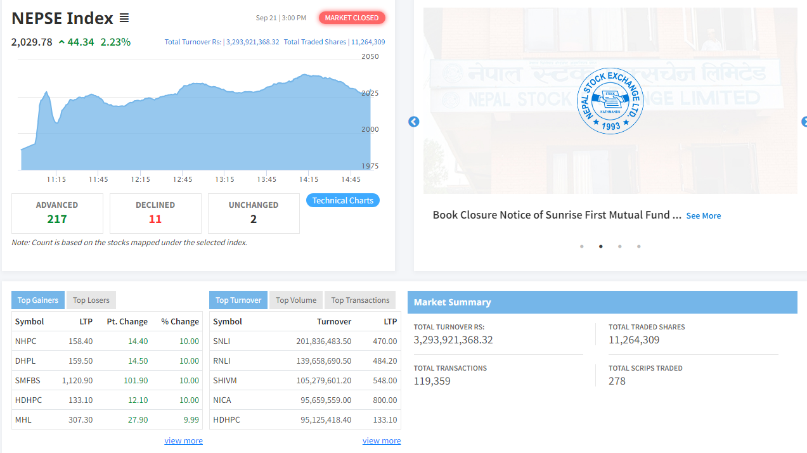This screenshot has width=807, height=453.
Task: Click SNLI symbol in Top Turnover table
Action: (223, 341)
